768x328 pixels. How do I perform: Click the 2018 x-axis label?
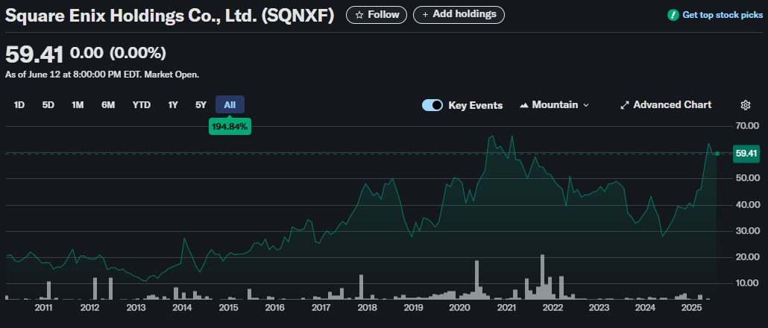click(367, 308)
